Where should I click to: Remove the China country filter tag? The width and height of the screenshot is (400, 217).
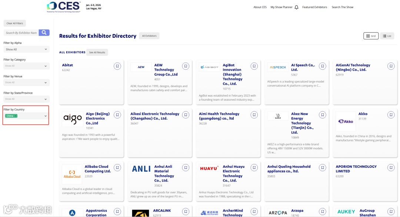[16, 116]
